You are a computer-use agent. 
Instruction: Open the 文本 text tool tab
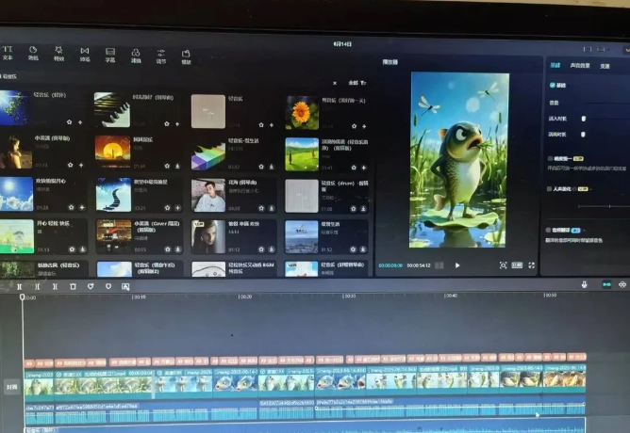[x=8, y=53]
